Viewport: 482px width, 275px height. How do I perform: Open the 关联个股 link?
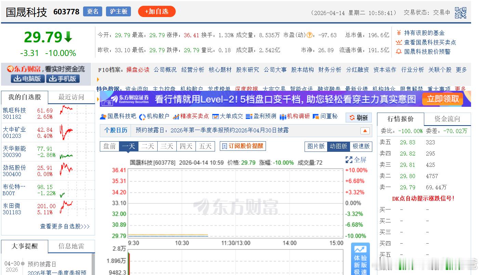coord(440,70)
